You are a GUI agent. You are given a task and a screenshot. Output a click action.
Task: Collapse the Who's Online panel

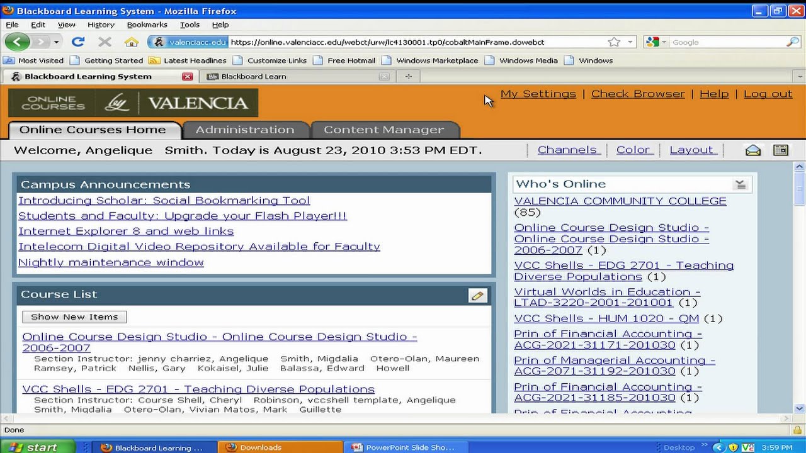[741, 184]
